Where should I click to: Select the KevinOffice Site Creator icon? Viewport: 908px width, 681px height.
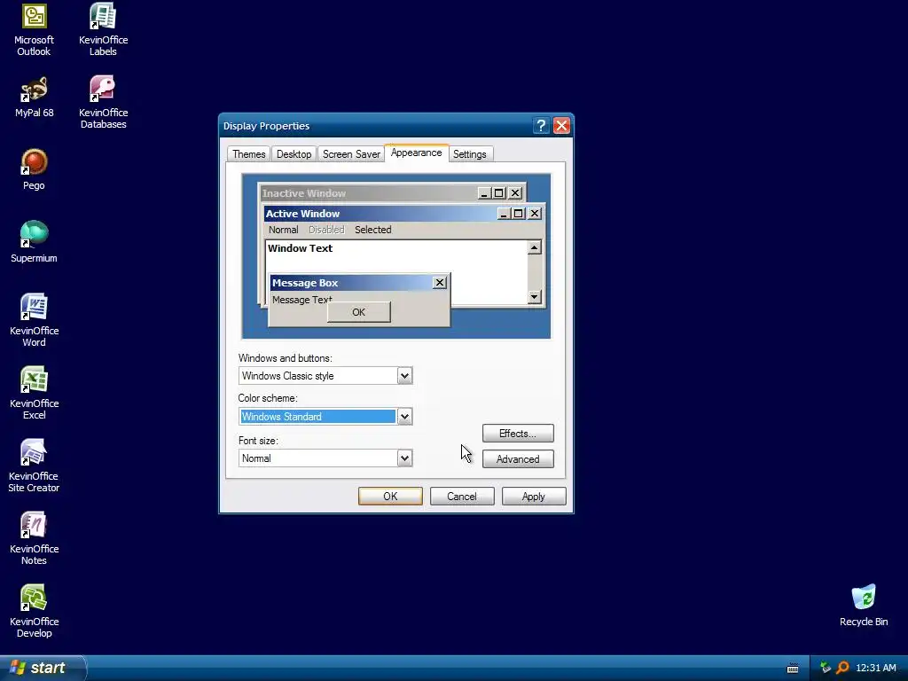(x=35, y=466)
